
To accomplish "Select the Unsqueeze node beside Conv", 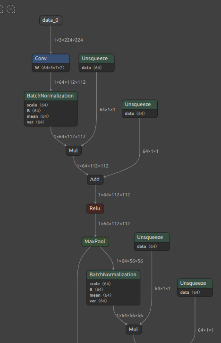I will tap(96, 58).
